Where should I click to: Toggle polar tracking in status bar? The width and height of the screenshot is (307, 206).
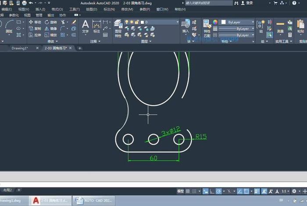coord(218,191)
